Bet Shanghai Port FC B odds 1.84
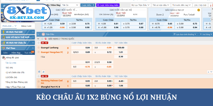 pos(121,86)
